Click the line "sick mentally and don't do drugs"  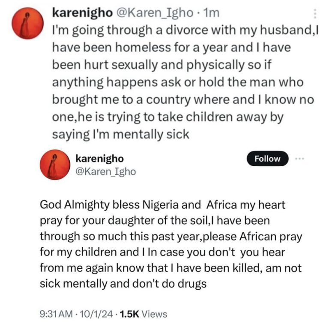(x=123, y=283)
